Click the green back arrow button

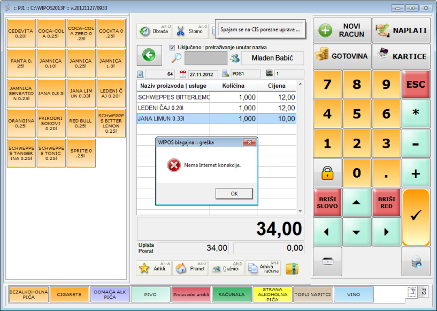(149, 55)
